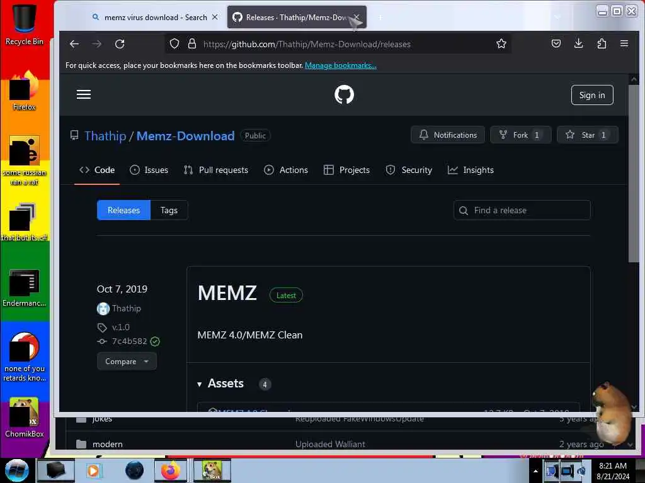The width and height of the screenshot is (645, 483).
Task: Open the Pull requests tab
Action: pyautogui.click(x=216, y=170)
